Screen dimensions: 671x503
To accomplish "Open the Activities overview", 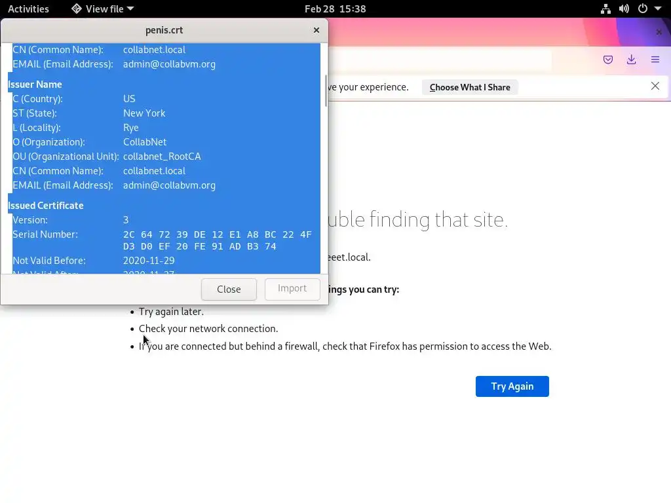I will (x=28, y=9).
